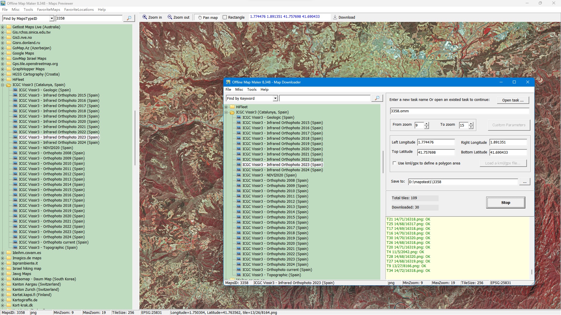This screenshot has height=315, width=561.
Task: Decrease the To zoom spinner value
Action: coord(471,127)
